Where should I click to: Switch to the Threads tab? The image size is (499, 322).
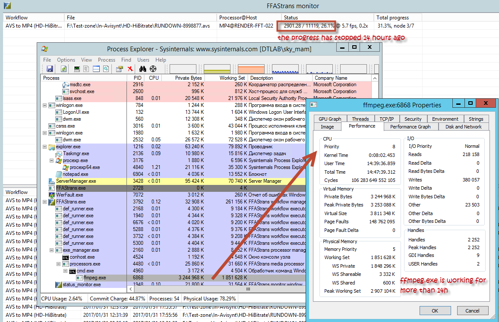click(360, 119)
